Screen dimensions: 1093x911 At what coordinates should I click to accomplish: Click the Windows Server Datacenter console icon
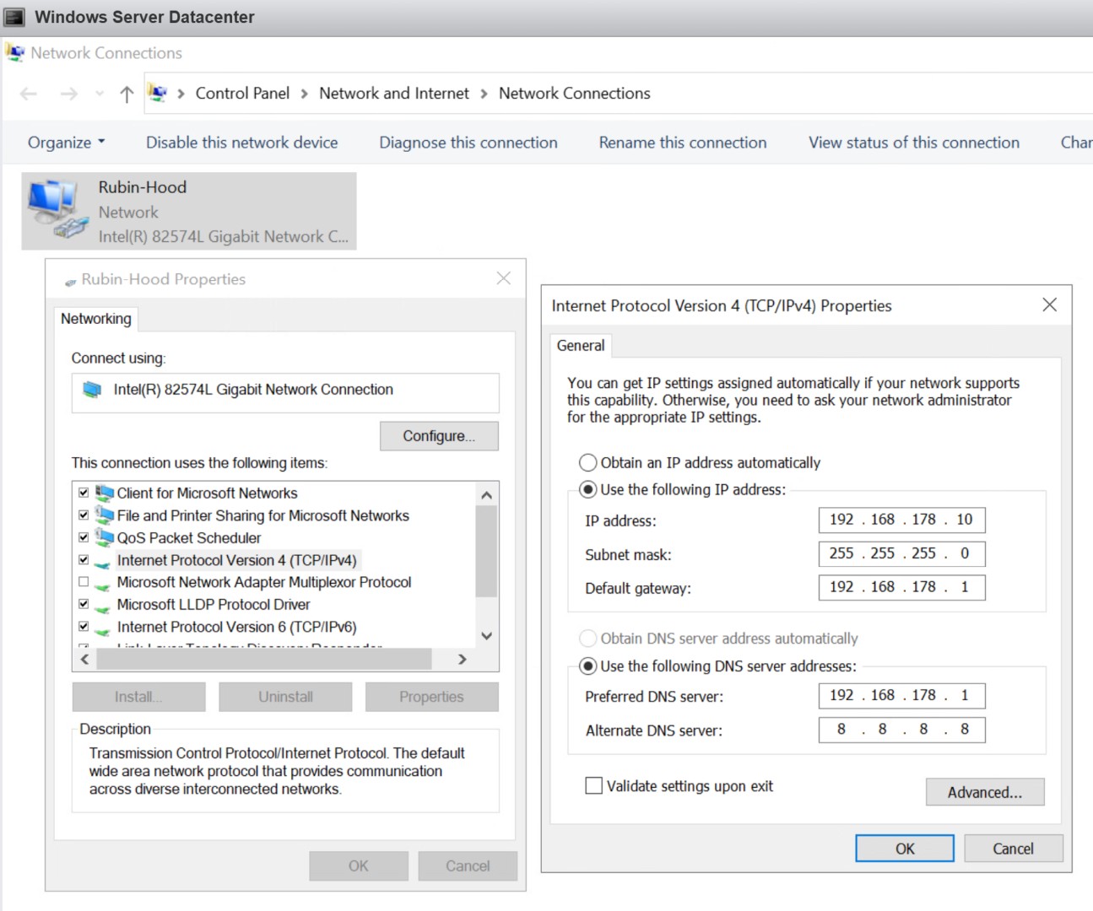pyautogui.click(x=14, y=17)
